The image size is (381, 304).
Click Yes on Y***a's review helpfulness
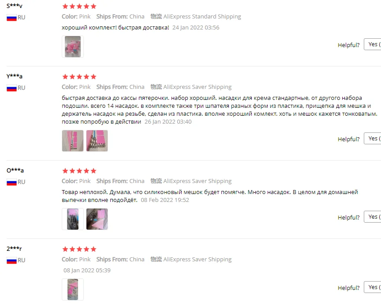tap(373, 139)
